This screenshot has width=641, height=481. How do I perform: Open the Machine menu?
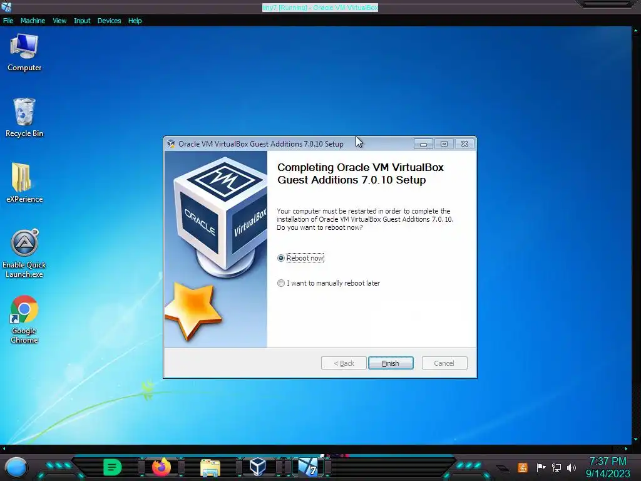(33, 21)
